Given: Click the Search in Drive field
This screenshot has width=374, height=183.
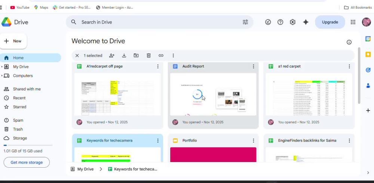Looking at the screenshot, I should click(x=159, y=22).
